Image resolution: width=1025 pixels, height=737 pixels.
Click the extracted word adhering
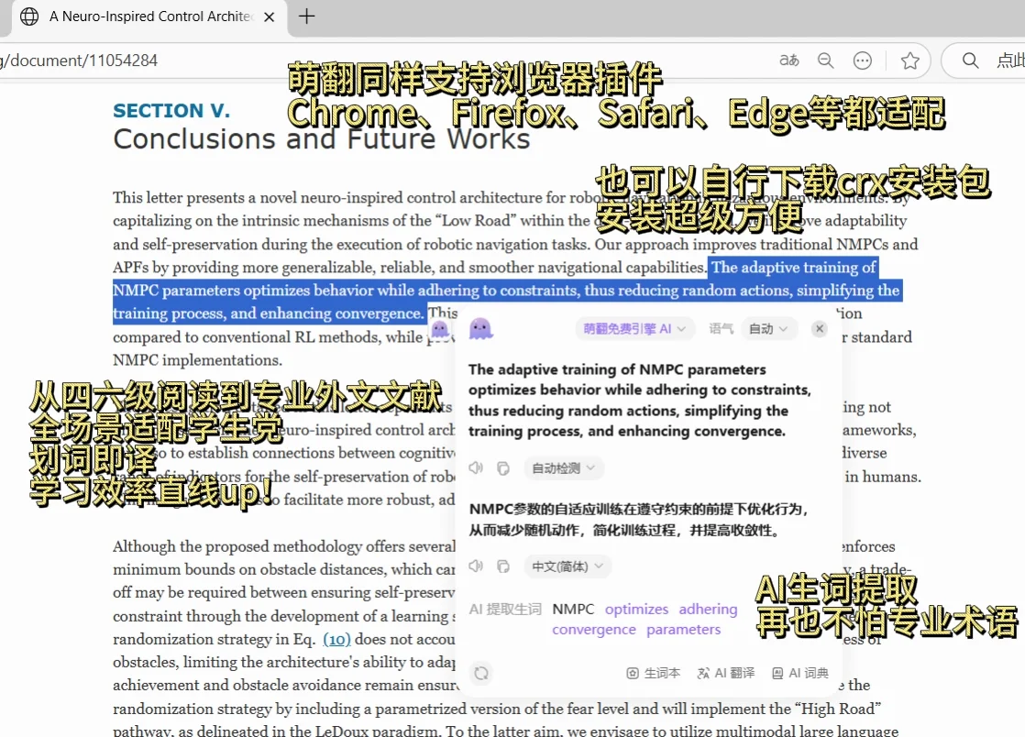tap(708, 609)
